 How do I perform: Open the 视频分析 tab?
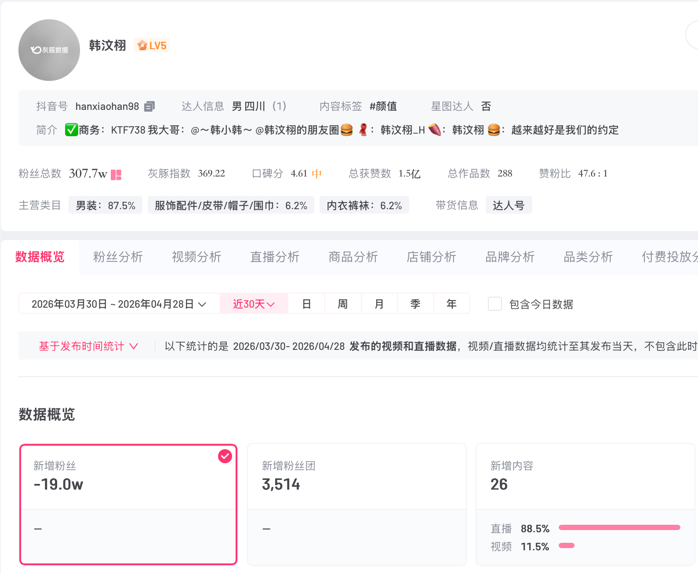196,257
